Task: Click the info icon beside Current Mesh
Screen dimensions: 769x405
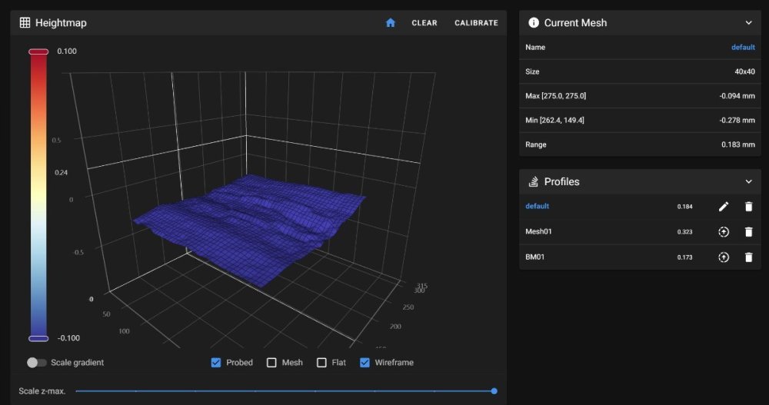Action: click(x=534, y=22)
